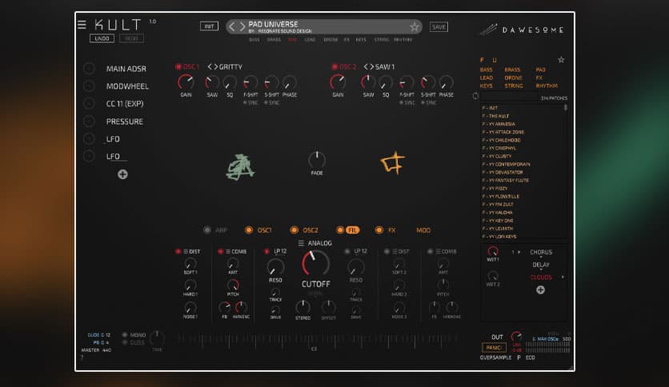
Task: Toggle the first LP 12 filter on/off
Action: pyautogui.click(x=266, y=251)
